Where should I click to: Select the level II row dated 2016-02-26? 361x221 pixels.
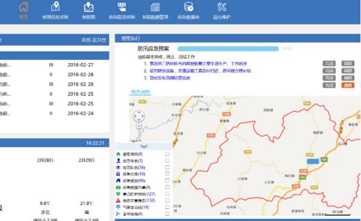[x=55, y=74]
